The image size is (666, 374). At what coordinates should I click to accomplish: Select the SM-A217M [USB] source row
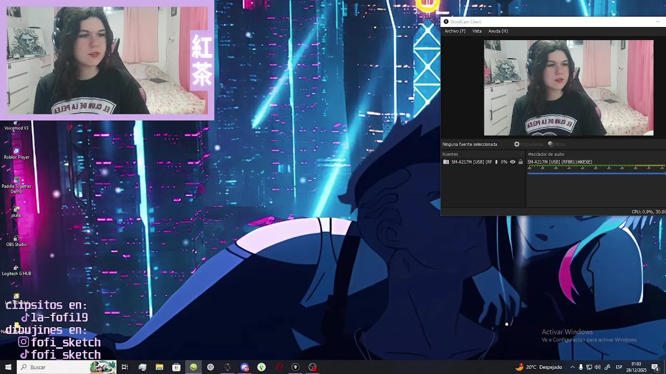[483, 162]
